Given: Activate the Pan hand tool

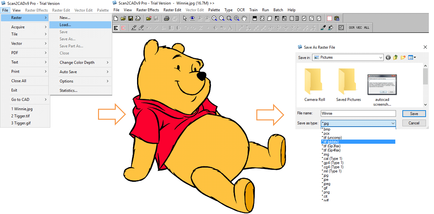Looking at the screenshot, I should pos(244,18).
